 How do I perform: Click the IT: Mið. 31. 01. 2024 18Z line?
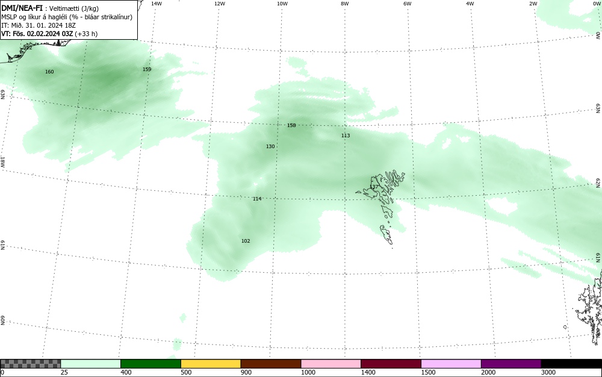pyautogui.click(x=39, y=25)
